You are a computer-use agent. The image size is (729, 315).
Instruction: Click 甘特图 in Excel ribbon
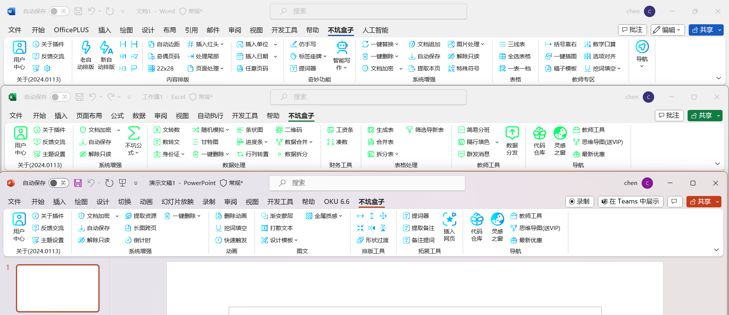[206, 142]
